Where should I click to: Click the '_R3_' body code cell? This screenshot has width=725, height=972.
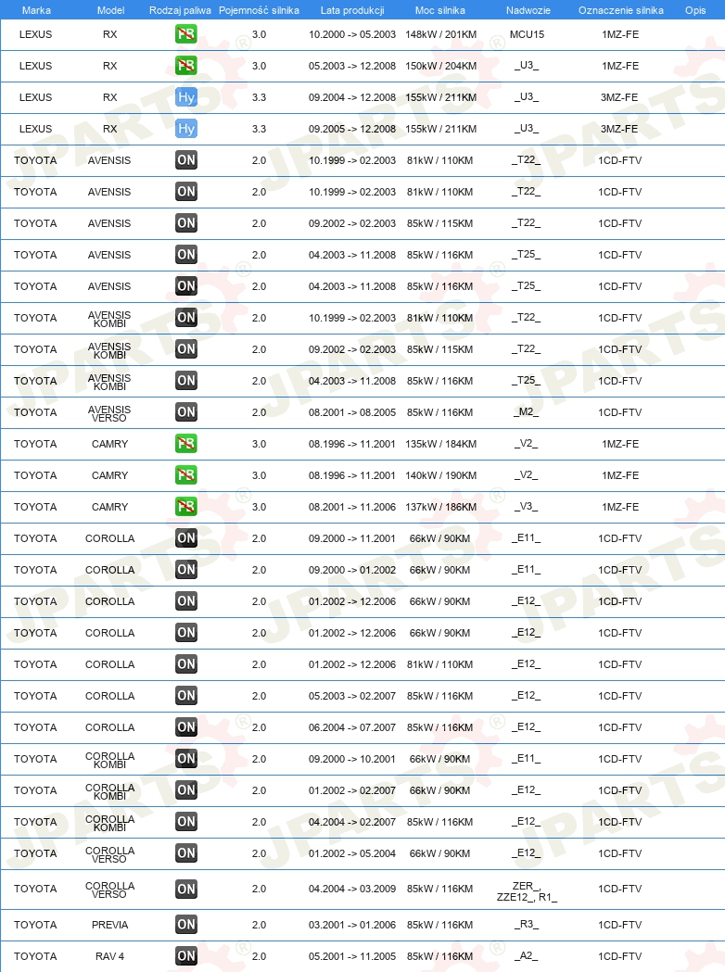(526, 924)
